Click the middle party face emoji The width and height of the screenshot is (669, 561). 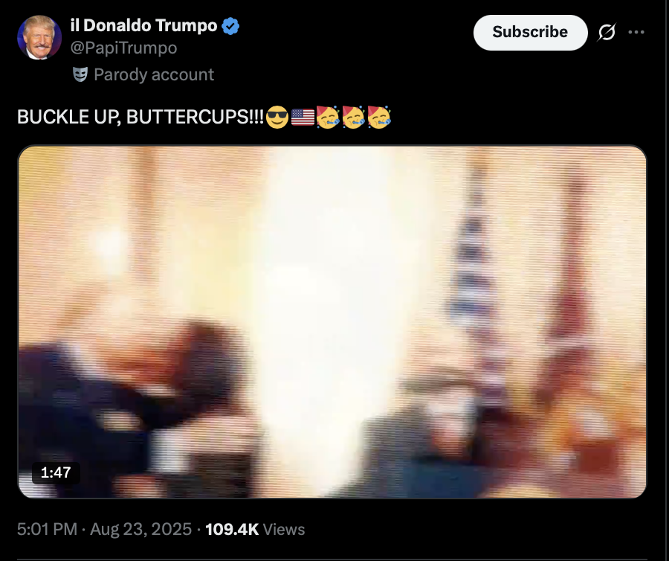(353, 117)
